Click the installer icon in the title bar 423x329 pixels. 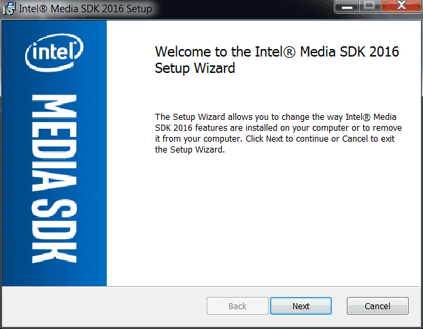click(x=9, y=8)
